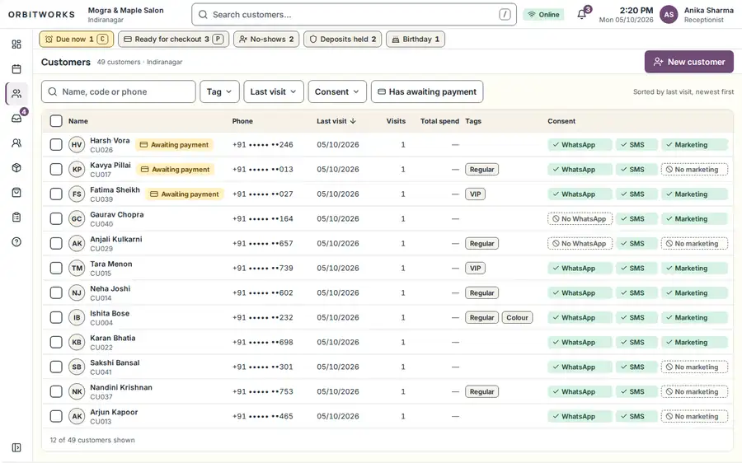
Task: Open the staff users icon in sidebar
Action: coord(16,143)
